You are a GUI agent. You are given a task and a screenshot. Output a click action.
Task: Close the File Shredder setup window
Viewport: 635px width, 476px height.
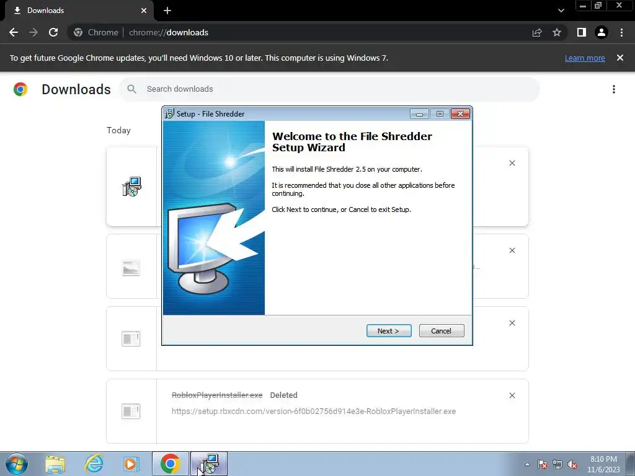[x=461, y=114]
